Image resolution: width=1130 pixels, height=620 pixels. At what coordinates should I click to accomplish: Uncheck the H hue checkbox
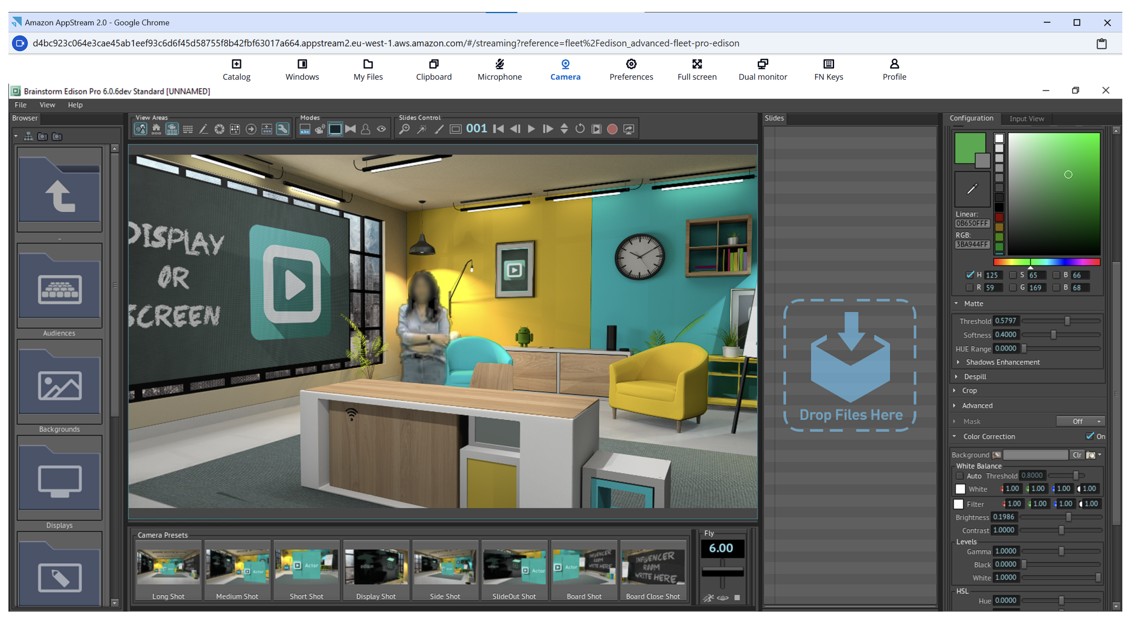[969, 275]
